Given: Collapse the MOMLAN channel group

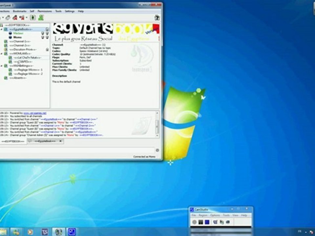Looking at the screenshot, I should tap(2, 53).
